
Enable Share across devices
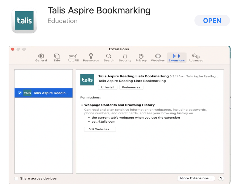point(16,178)
